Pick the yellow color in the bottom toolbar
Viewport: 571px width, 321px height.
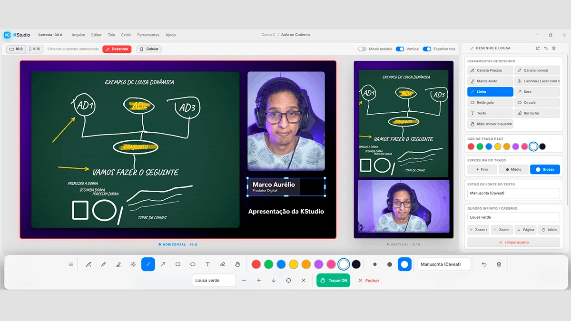294,264
